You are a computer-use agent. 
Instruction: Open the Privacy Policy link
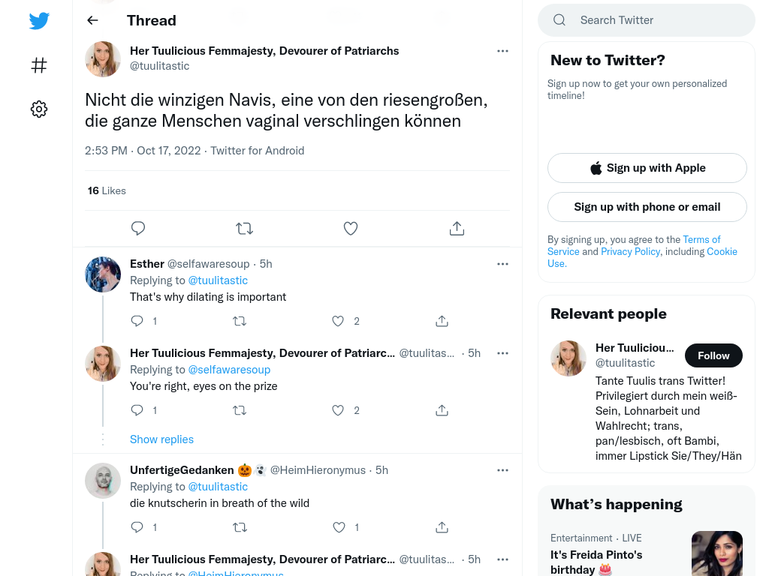631,251
